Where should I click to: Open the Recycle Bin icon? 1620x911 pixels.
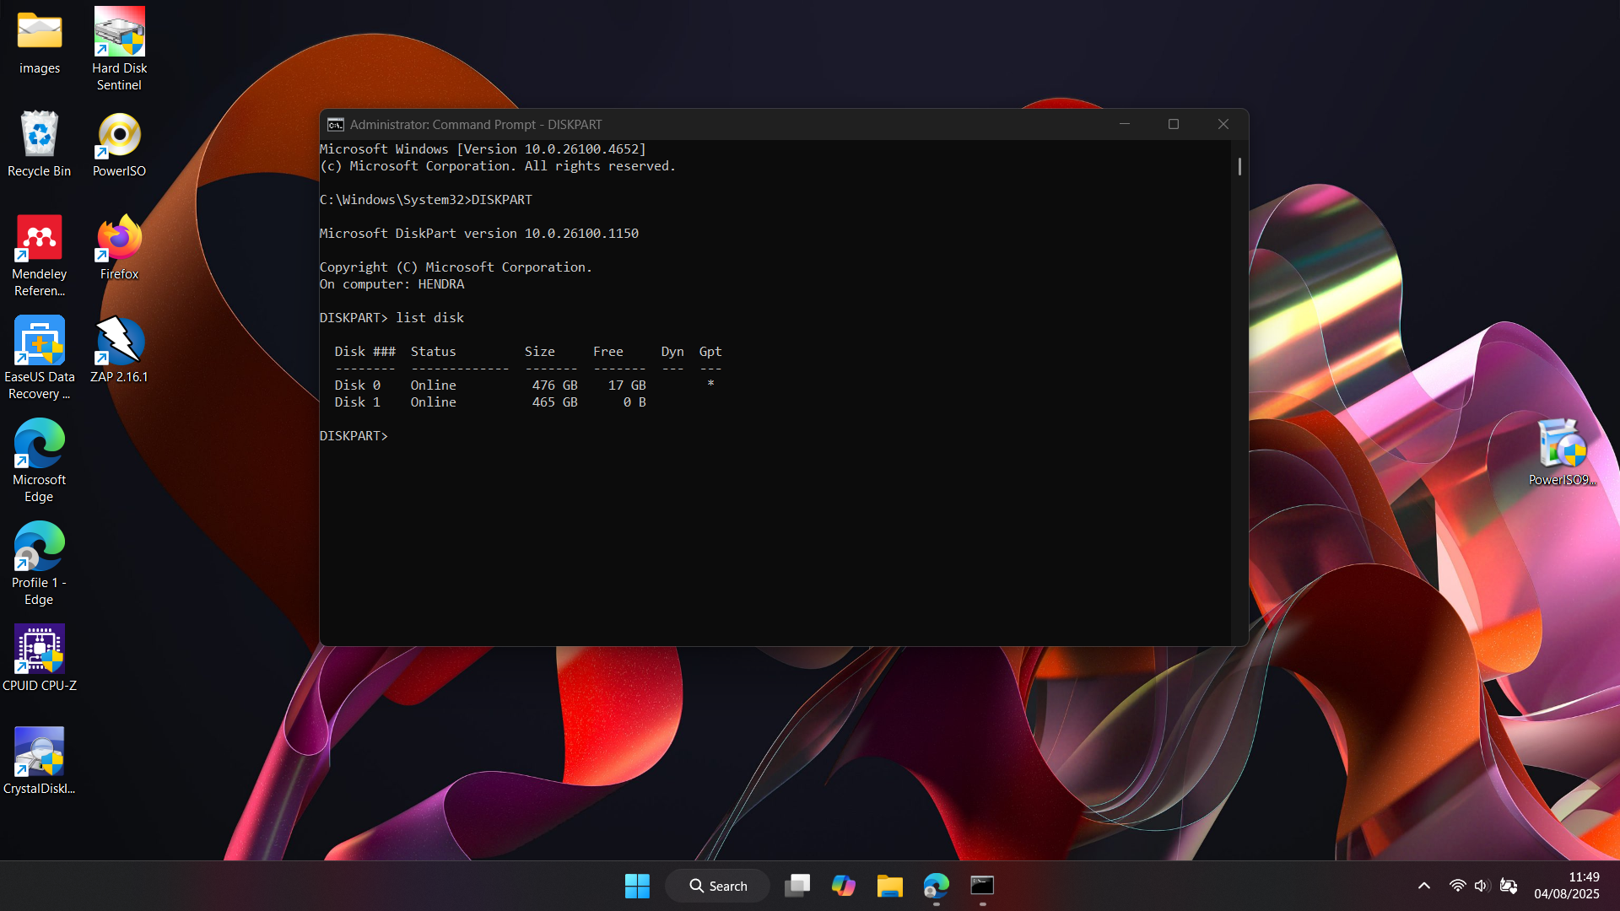pyautogui.click(x=40, y=137)
